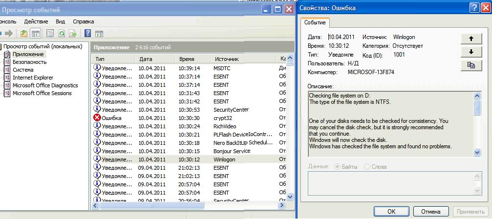Click the forward arrow toolbar icon
This screenshot has height=219, width=492.
(9, 34)
